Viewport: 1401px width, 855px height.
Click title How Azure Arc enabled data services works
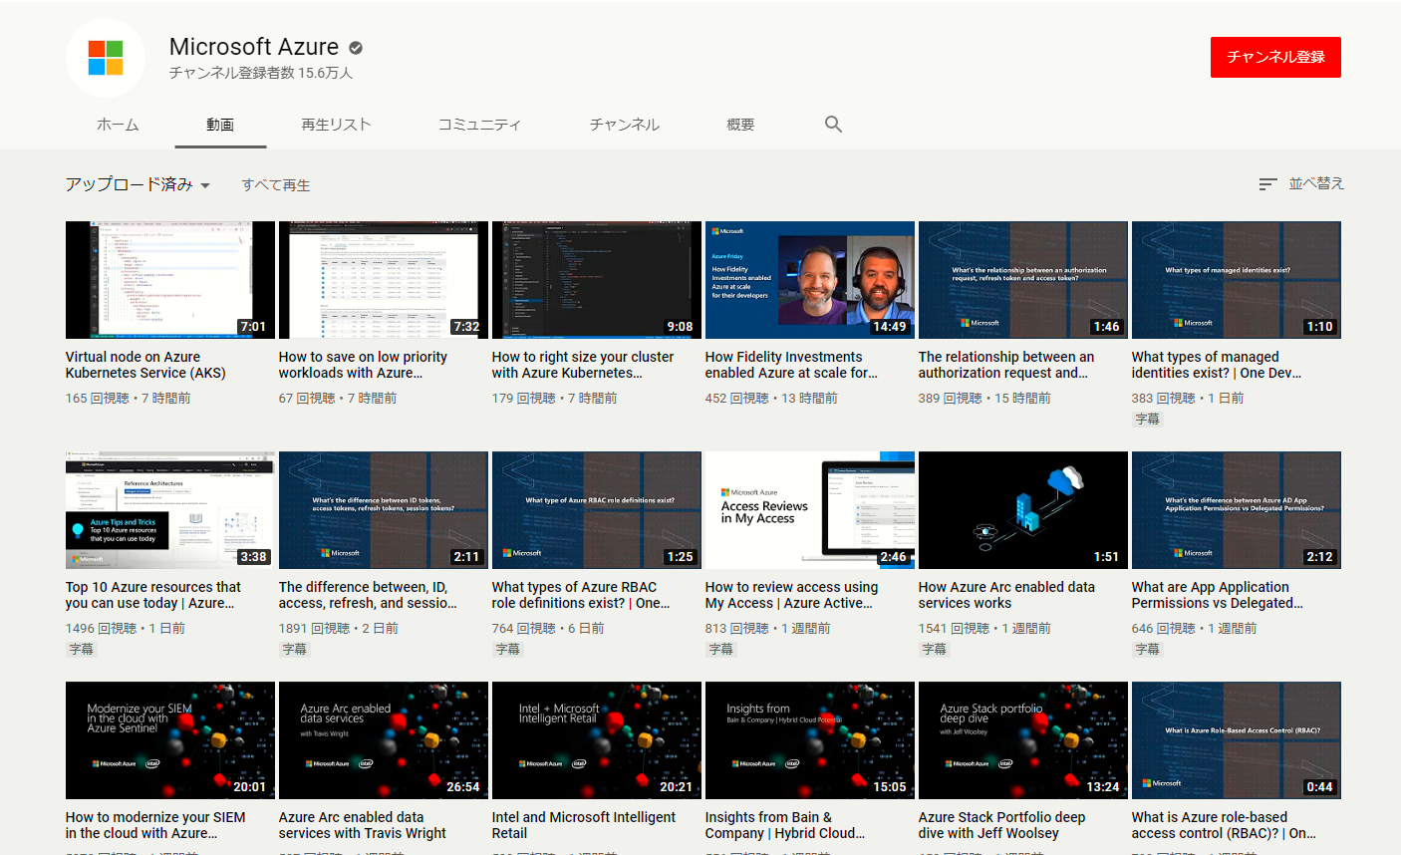1006,595
